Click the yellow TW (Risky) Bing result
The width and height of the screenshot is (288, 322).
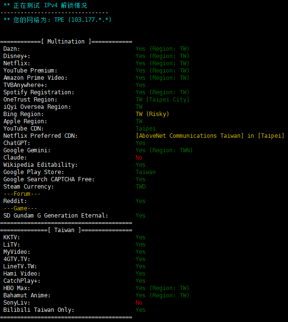pos(152,114)
